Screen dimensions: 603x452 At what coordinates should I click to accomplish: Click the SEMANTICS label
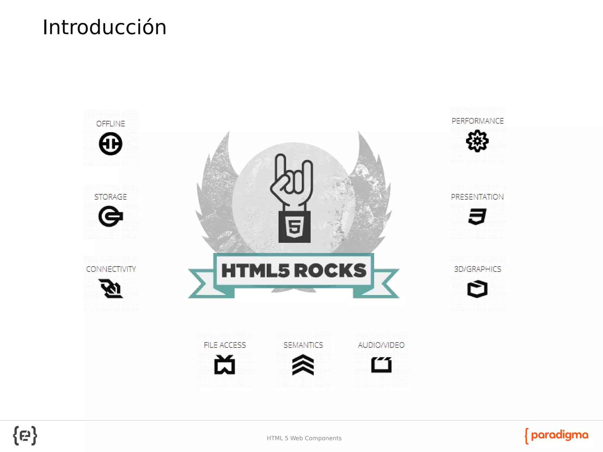(303, 345)
